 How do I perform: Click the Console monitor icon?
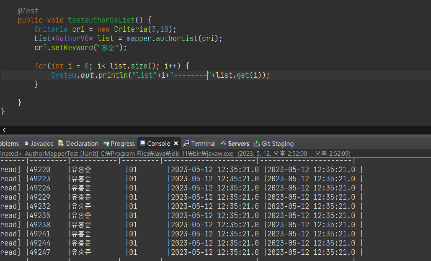tap(142, 143)
